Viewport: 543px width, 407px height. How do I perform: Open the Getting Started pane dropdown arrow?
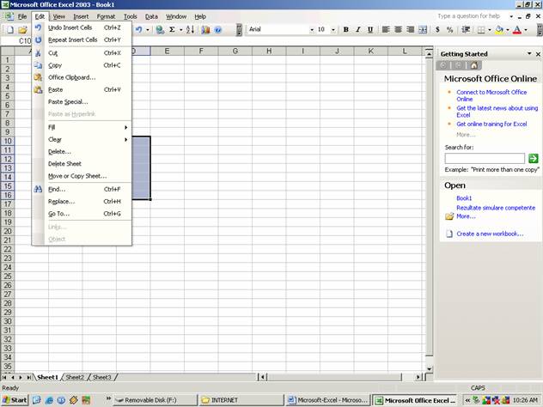coord(529,53)
